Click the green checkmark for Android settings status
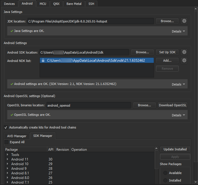This screenshot has height=185, width=198. coord(12,84)
